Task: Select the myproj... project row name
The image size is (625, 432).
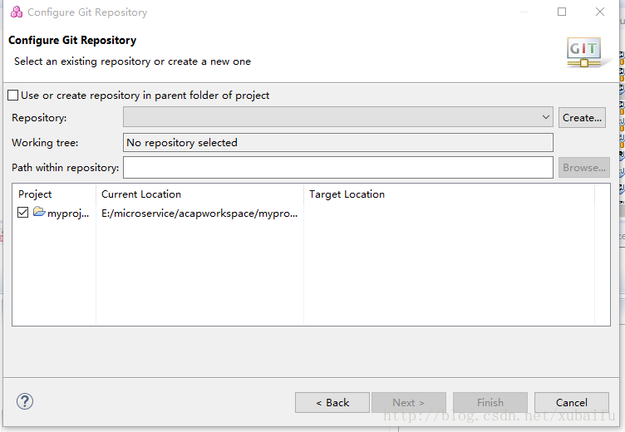Action: pos(68,214)
